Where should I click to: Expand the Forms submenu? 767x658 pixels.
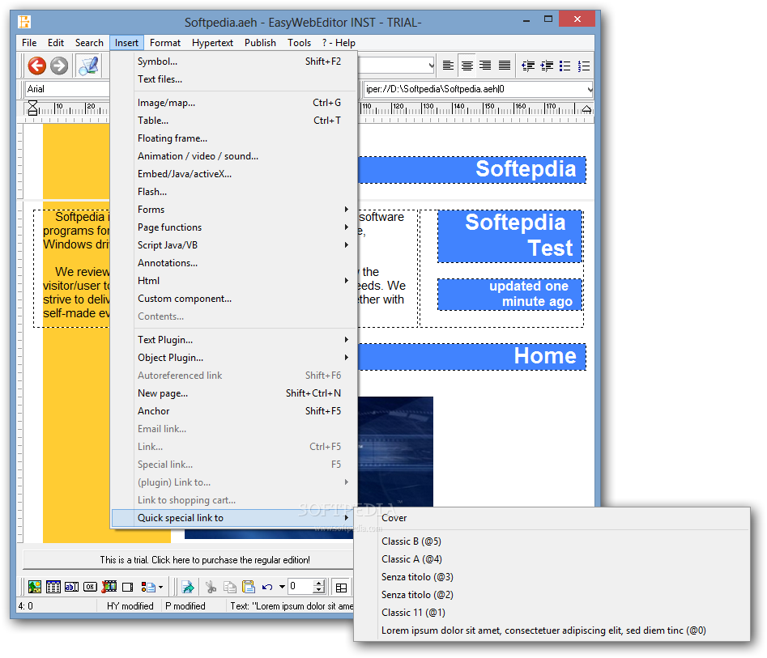[x=234, y=210]
